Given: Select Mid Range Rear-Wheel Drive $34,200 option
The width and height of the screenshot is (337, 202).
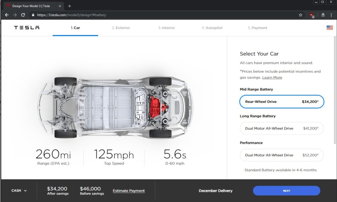Looking at the screenshot, I should (x=282, y=102).
